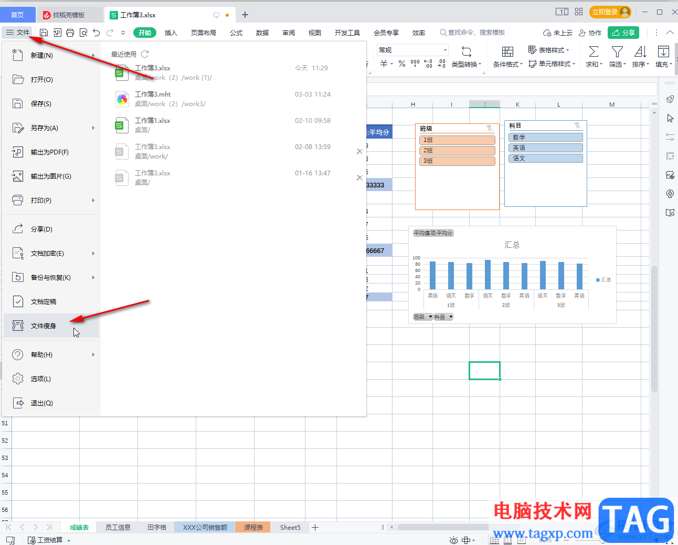
Task: Expand the 表格样式 dropdown
Action: (x=567, y=50)
